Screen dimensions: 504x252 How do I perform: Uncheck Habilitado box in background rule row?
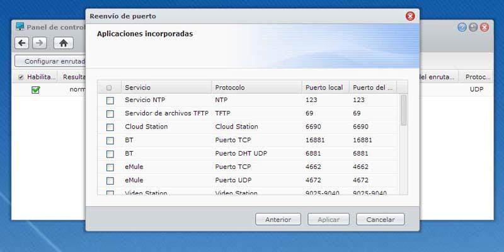pyautogui.click(x=35, y=90)
